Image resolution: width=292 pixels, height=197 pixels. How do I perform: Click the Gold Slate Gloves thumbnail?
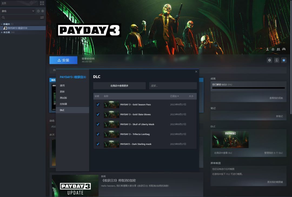coord(111,114)
